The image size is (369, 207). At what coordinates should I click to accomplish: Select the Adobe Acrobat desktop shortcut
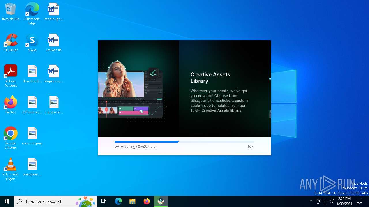tap(11, 76)
